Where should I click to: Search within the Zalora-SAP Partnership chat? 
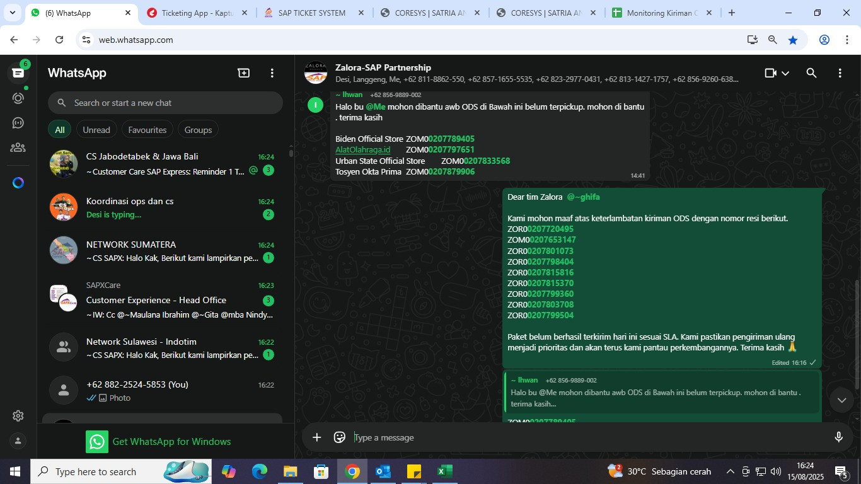[811, 73]
